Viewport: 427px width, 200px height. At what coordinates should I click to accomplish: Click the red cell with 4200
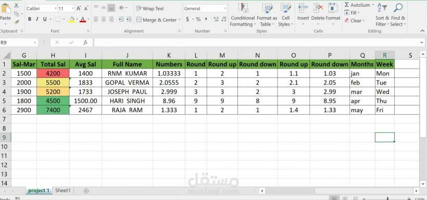(x=53, y=73)
